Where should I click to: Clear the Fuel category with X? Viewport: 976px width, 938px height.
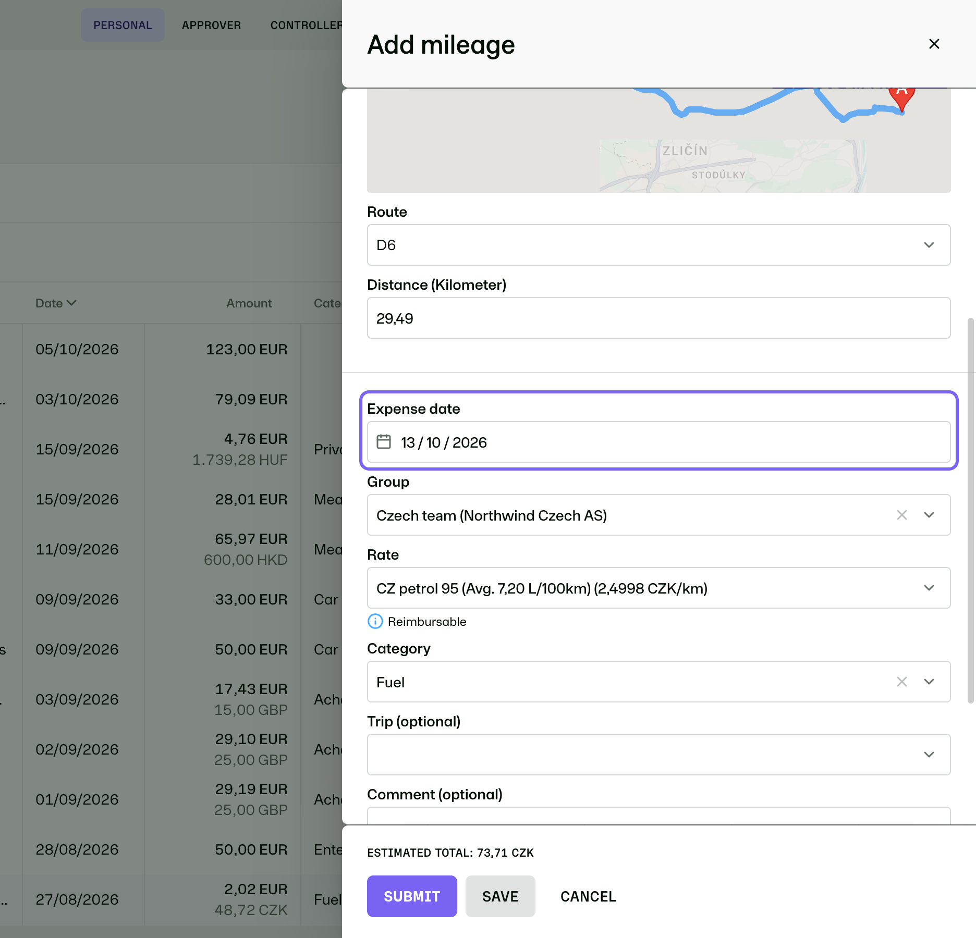(x=901, y=682)
